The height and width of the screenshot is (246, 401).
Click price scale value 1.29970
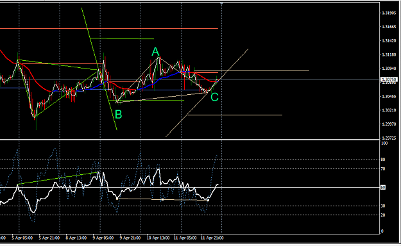click(389, 124)
